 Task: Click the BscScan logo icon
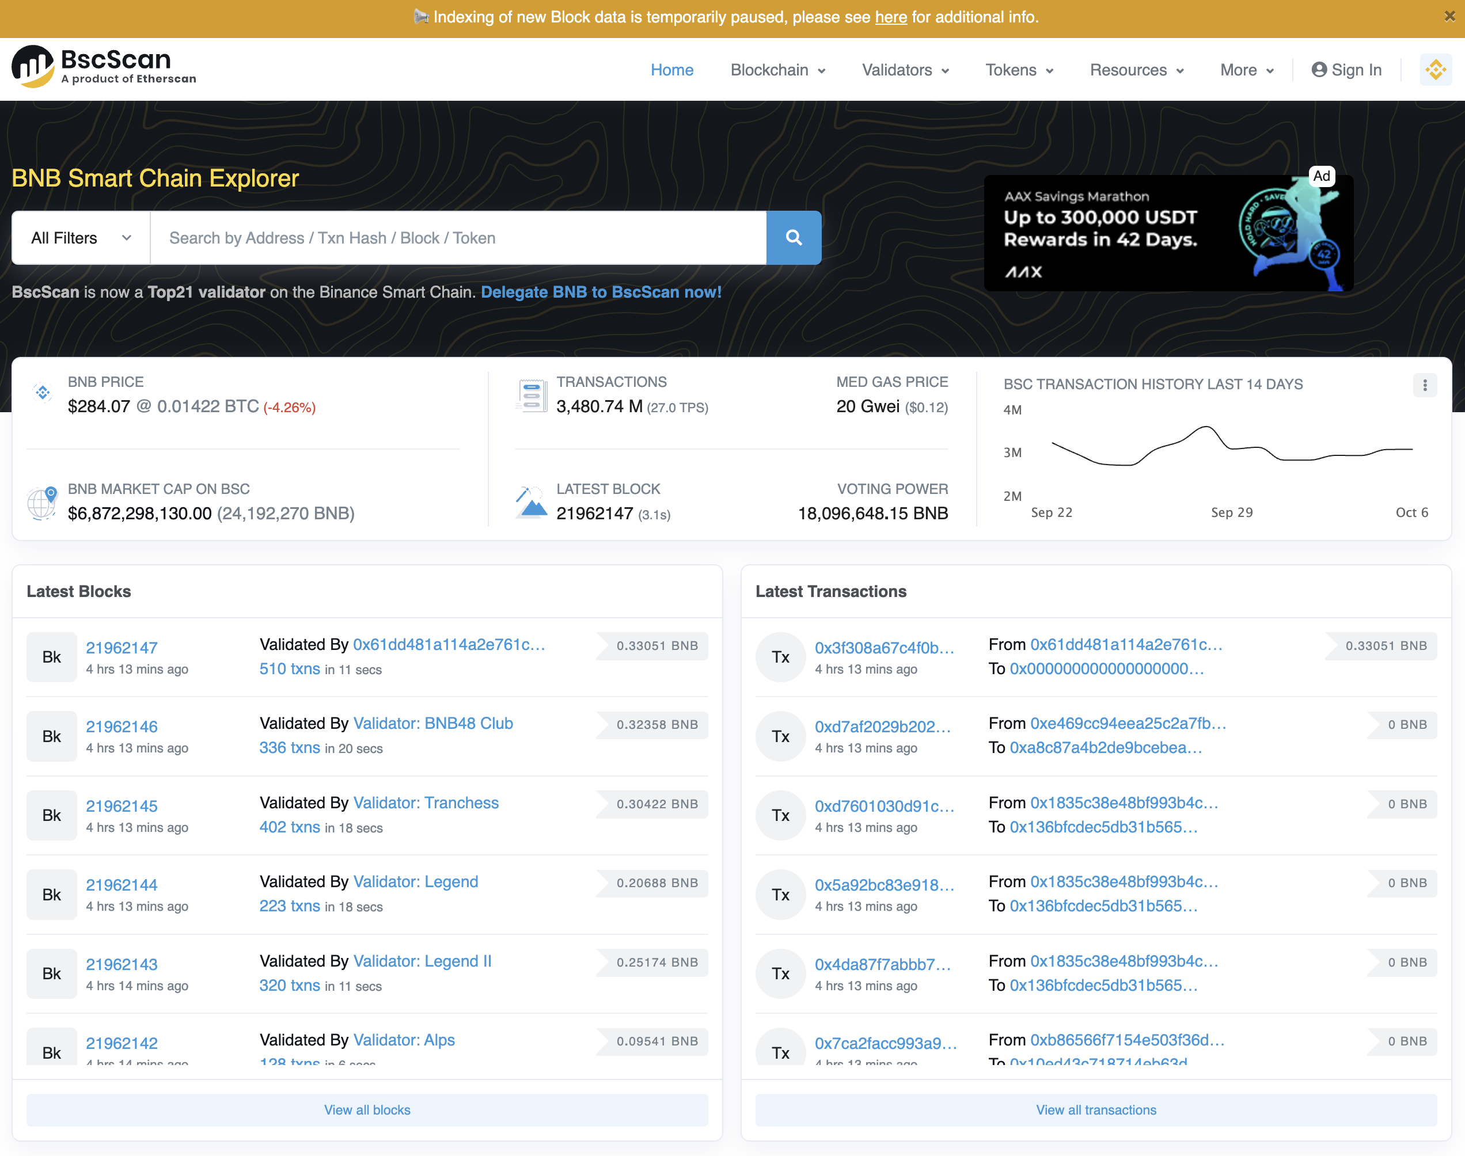click(32, 67)
